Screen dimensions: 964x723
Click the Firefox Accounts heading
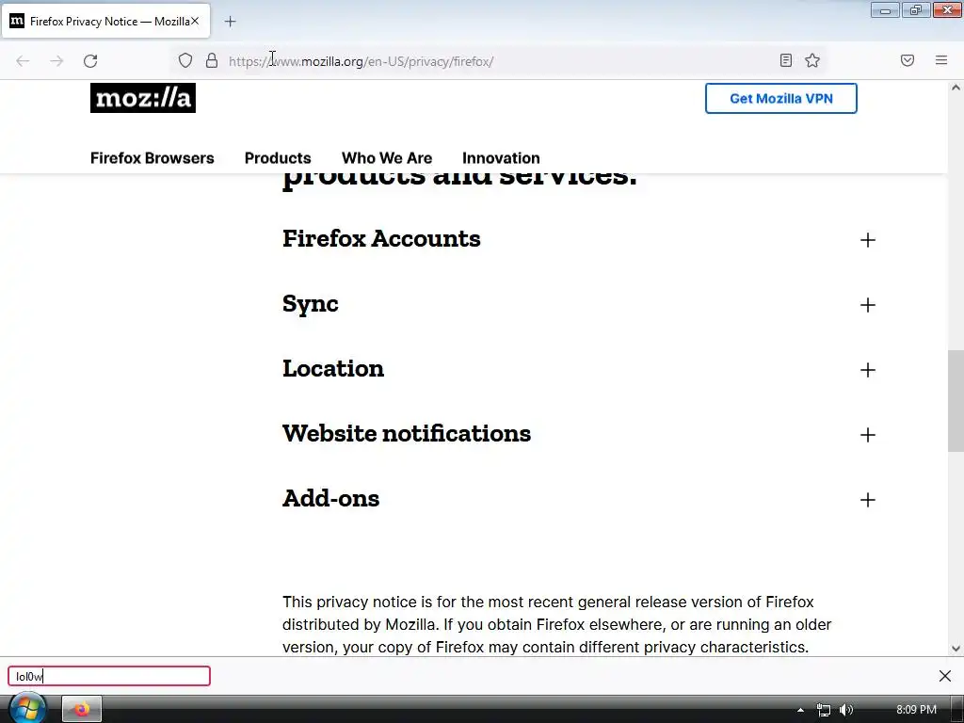click(381, 238)
